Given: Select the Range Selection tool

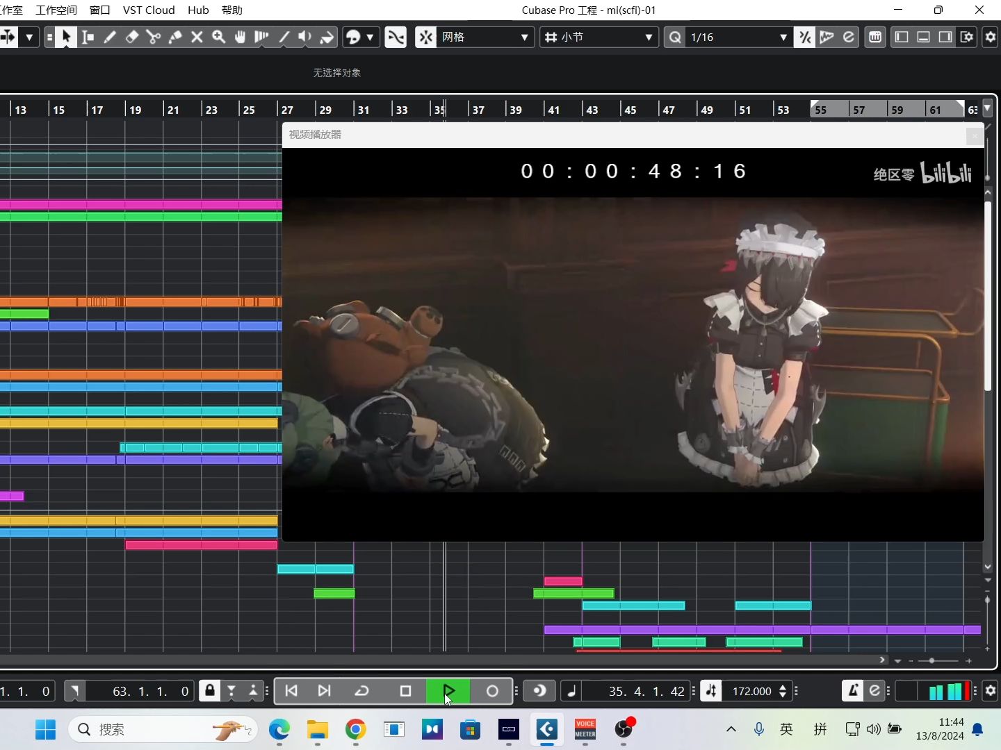Looking at the screenshot, I should [x=88, y=37].
